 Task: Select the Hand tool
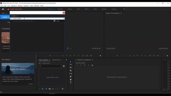coord(71,79)
